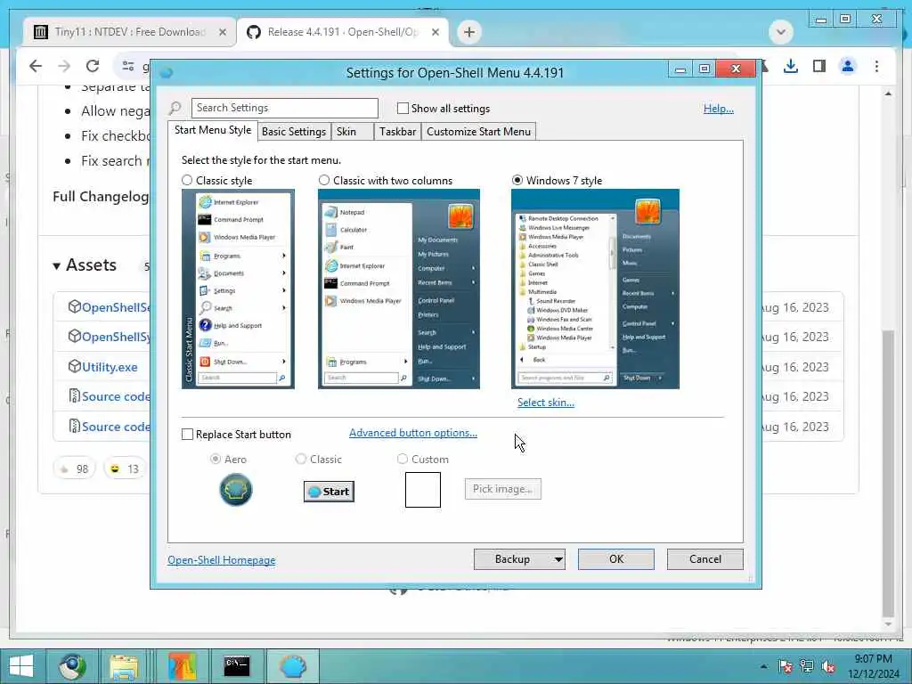Click the Search Settings input field
The width and height of the screenshot is (912, 684).
tap(284, 108)
